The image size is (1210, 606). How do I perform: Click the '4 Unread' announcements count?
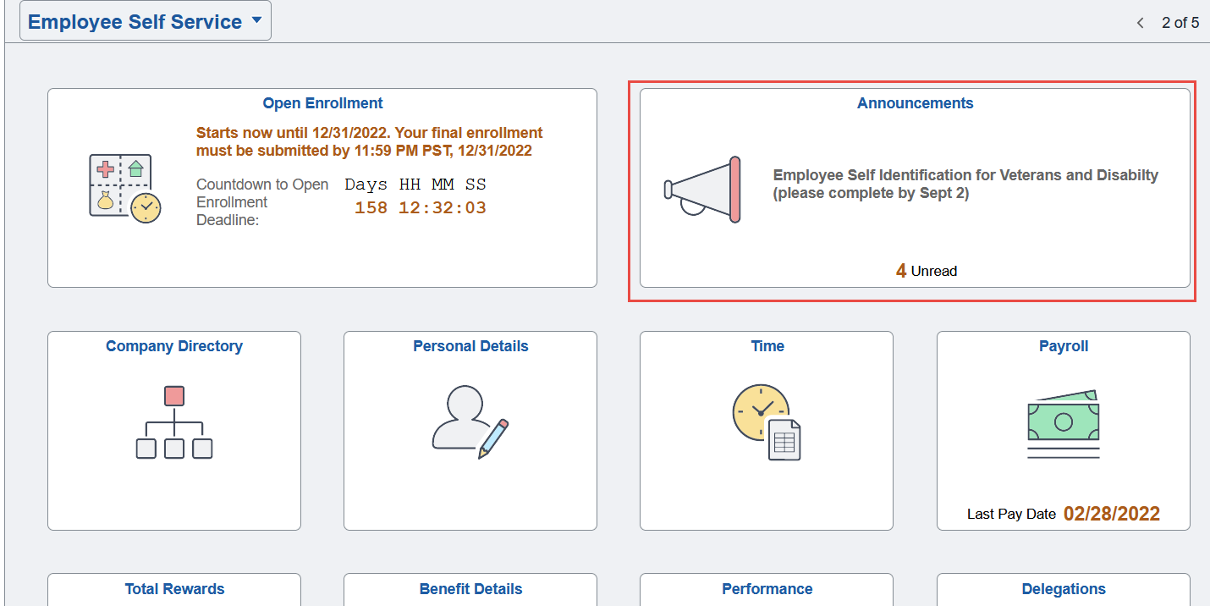(927, 271)
